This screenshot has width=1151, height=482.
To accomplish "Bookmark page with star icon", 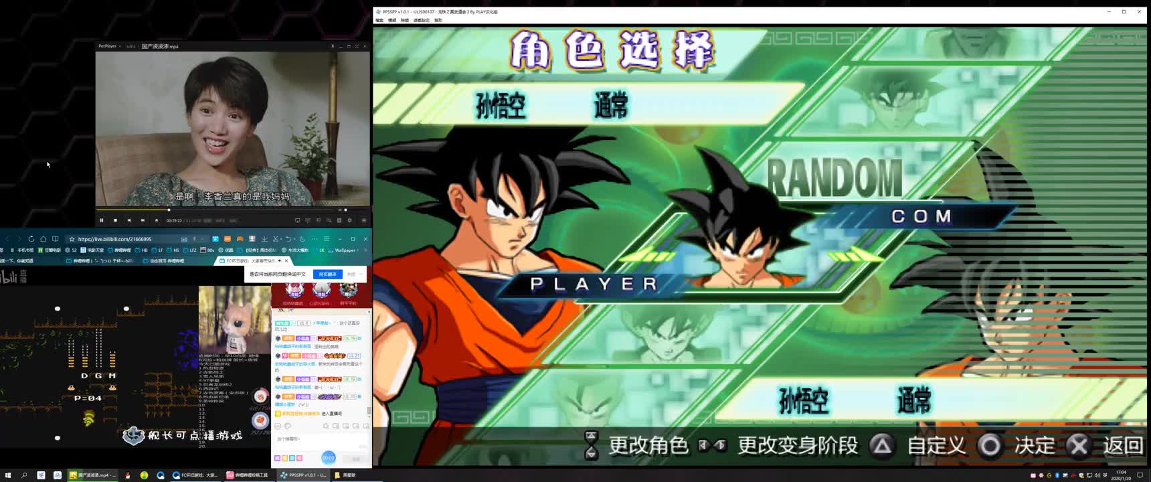I will (x=72, y=239).
